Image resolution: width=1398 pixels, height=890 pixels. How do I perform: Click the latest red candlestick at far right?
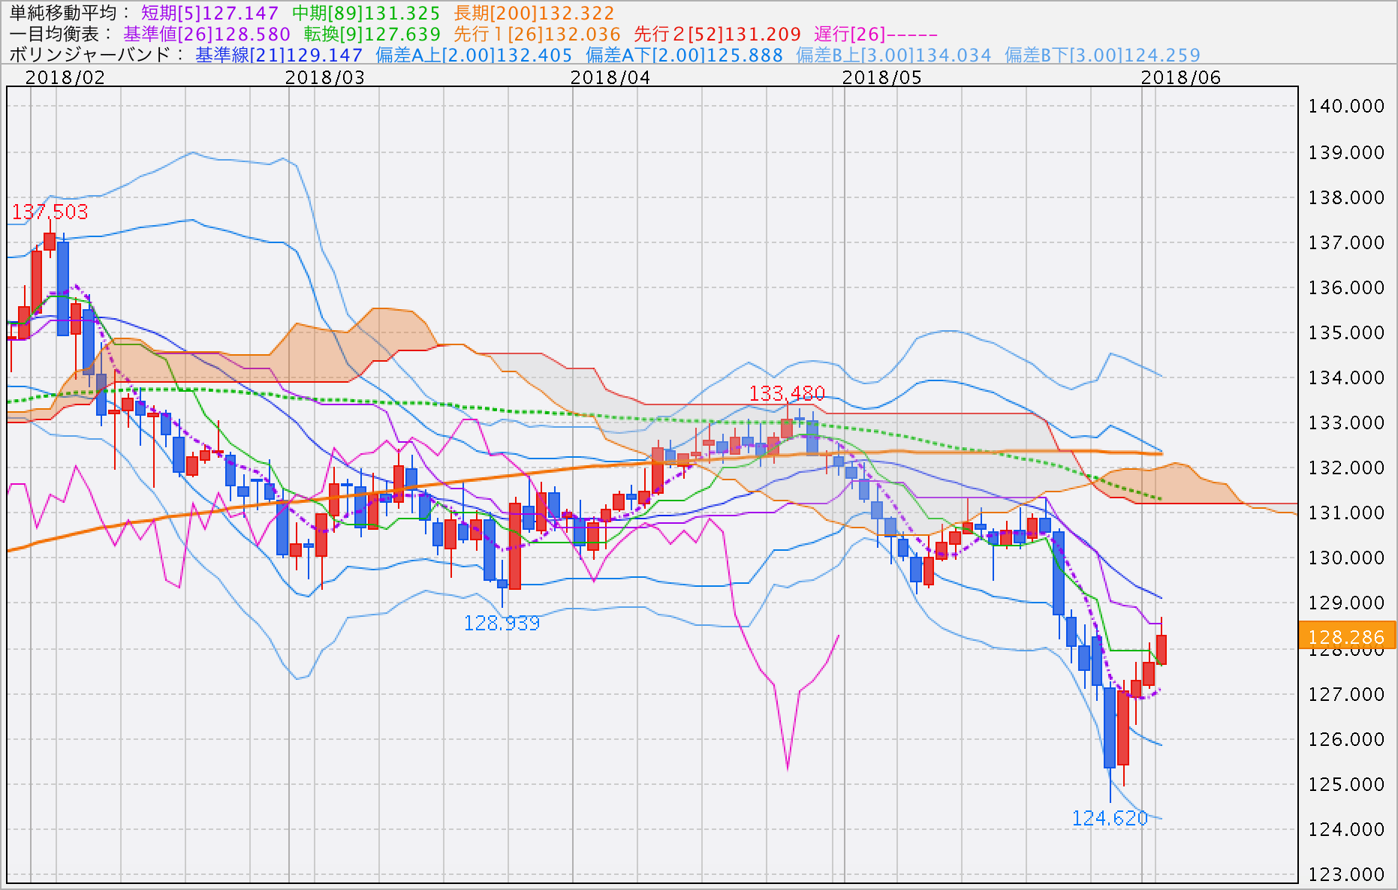[x=1161, y=649]
